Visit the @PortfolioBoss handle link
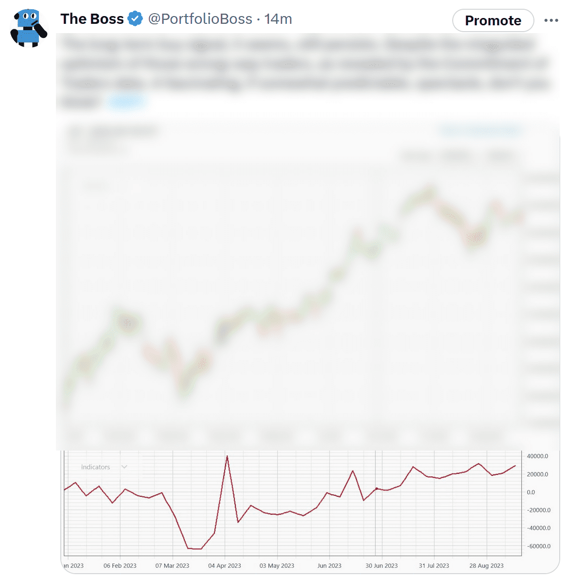The image size is (567, 579). click(200, 19)
